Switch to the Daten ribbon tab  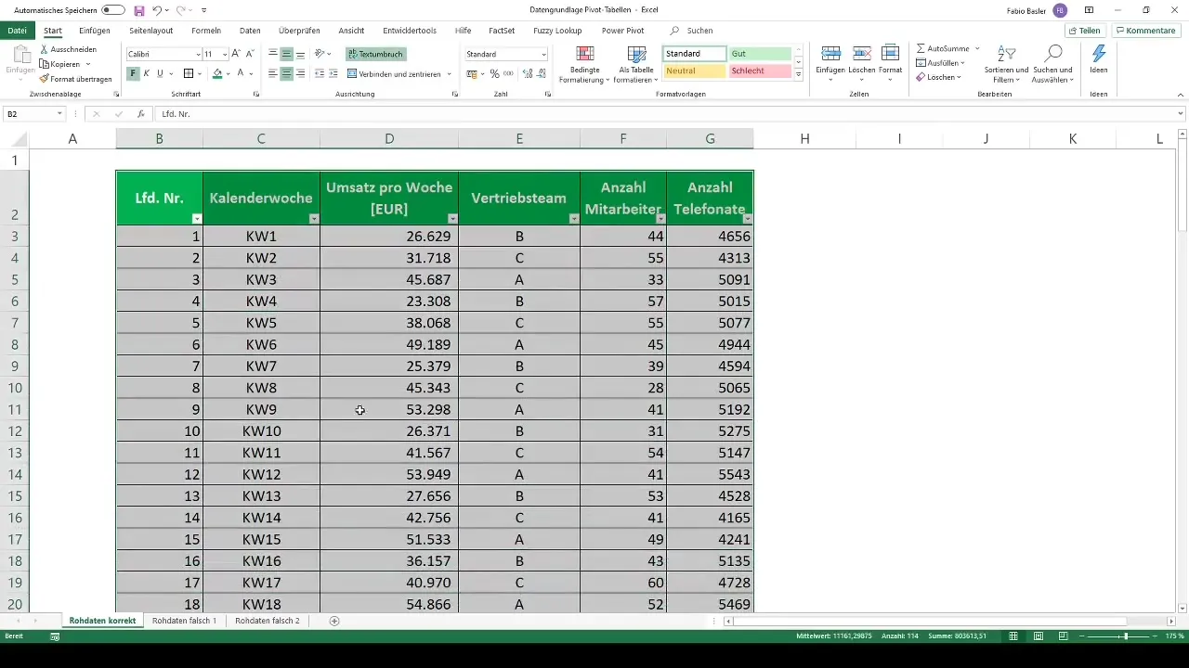pos(250,31)
